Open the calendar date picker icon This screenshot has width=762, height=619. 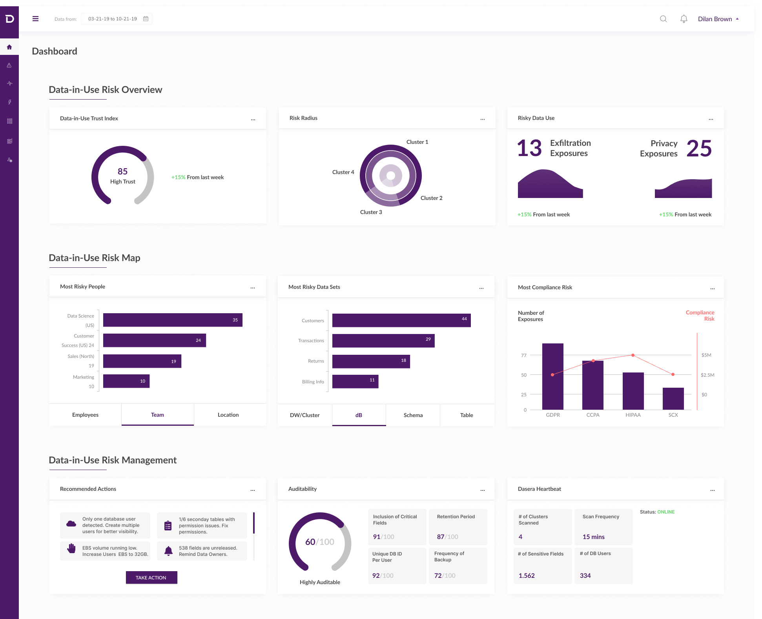(146, 19)
